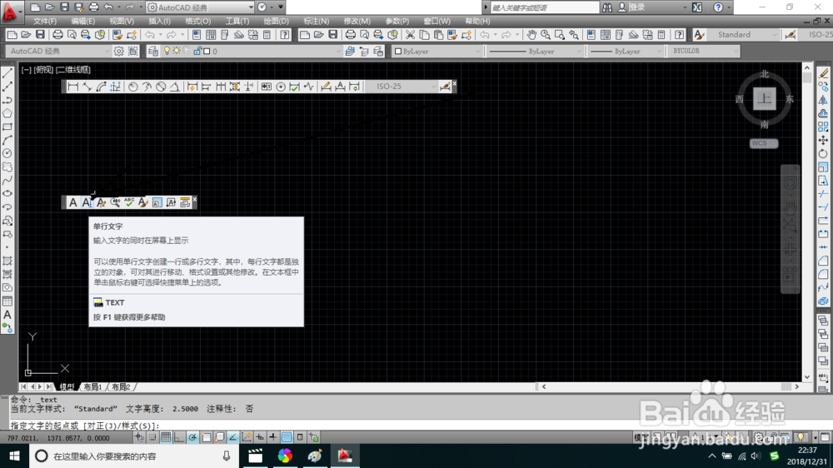Select the Rectangle draw tool
The width and height of the screenshot is (833, 468).
point(7,127)
